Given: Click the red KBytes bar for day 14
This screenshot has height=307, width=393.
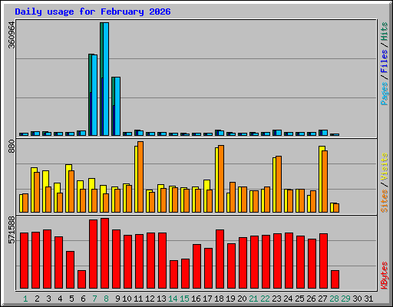Looking at the screenshot, I should point(174,275).
